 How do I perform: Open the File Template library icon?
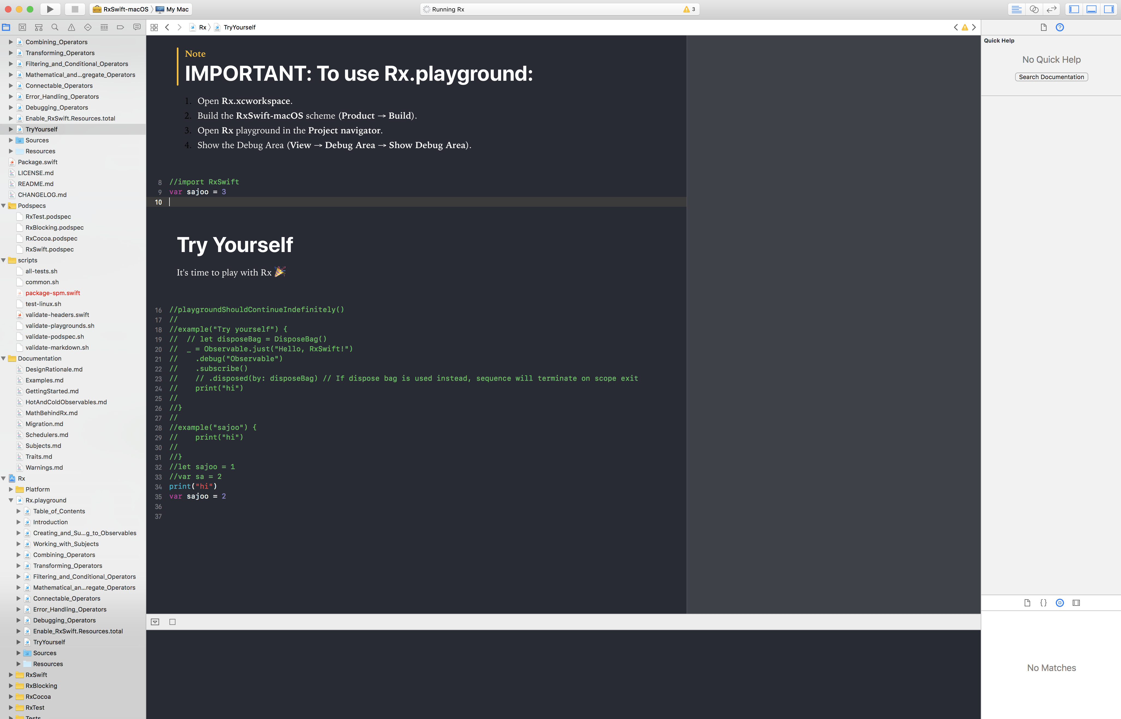tap(1027, 603)
